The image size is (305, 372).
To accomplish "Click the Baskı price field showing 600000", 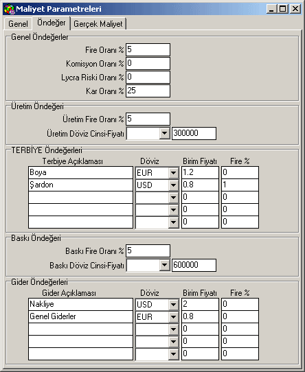I will [194, 265].
